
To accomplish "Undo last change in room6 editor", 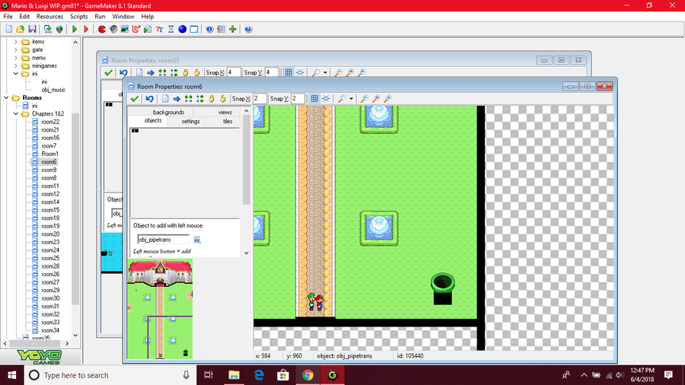I will (149, 99).
